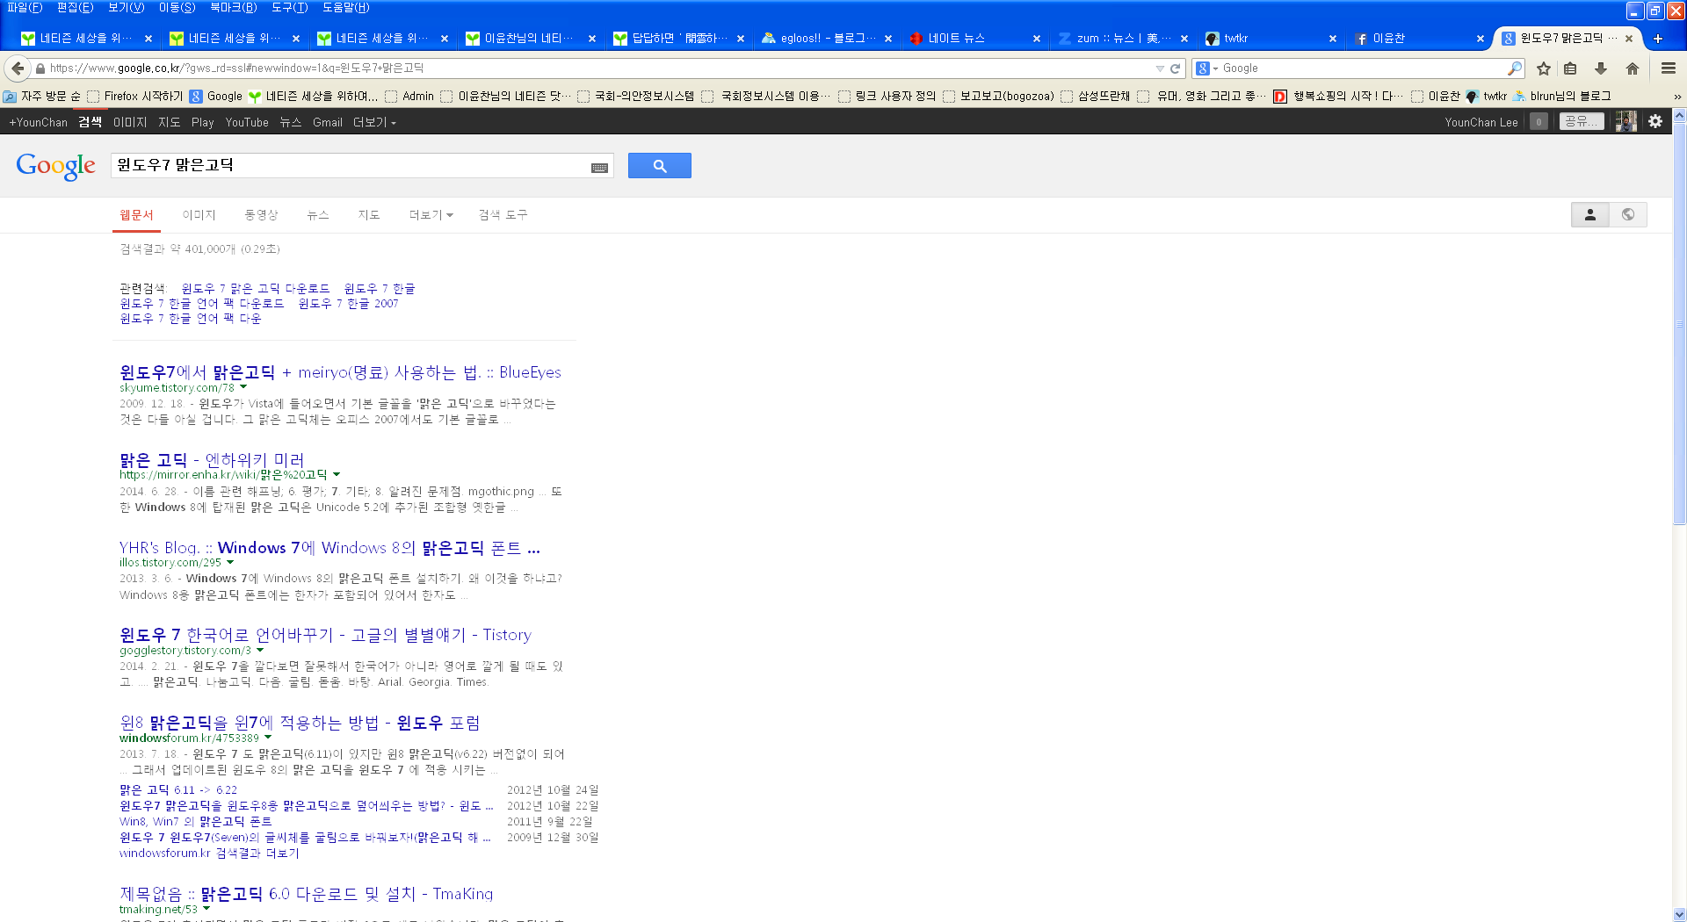Viewport: 1687px width, 922px height.
Task: Open 맑은 고딕 - 엔하위키 미러 result
Action: (x=212, y=460)
